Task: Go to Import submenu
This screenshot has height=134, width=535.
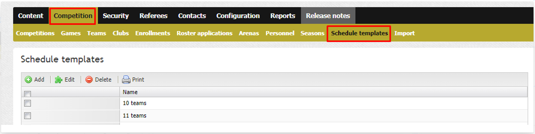Action: coord(404,33)
